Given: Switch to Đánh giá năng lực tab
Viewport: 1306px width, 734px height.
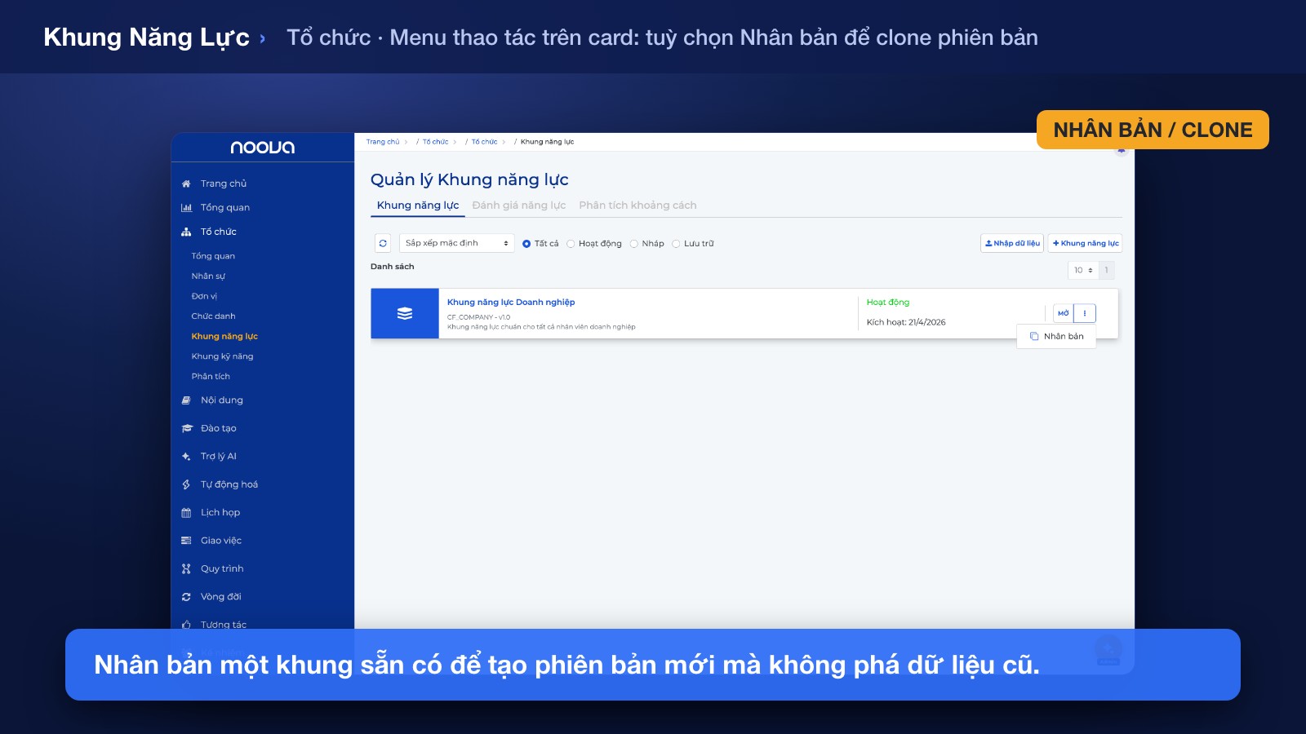Looking at the screenshot, I should [519, 206].
